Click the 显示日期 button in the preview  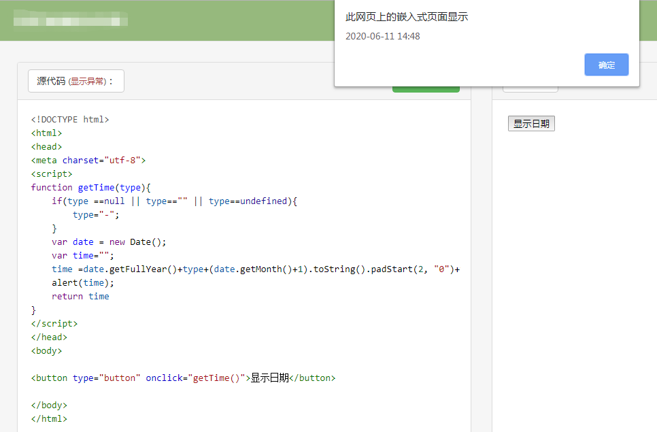pos(531,124)
